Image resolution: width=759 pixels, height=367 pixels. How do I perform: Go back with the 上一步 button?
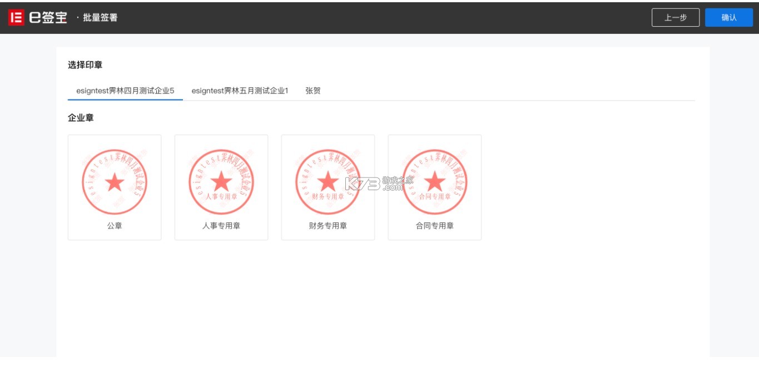point(676,18)
